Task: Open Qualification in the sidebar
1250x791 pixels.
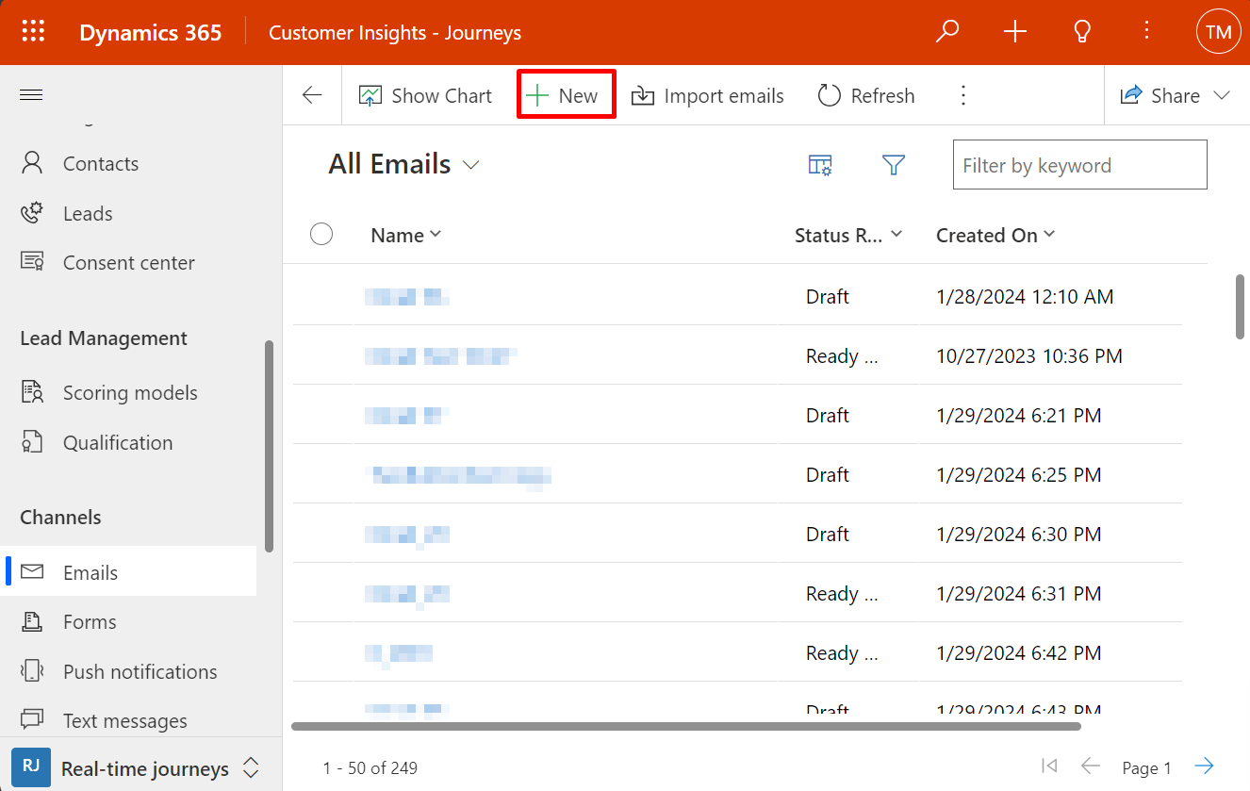Action: pyautogui.click(x=118, y=443)
